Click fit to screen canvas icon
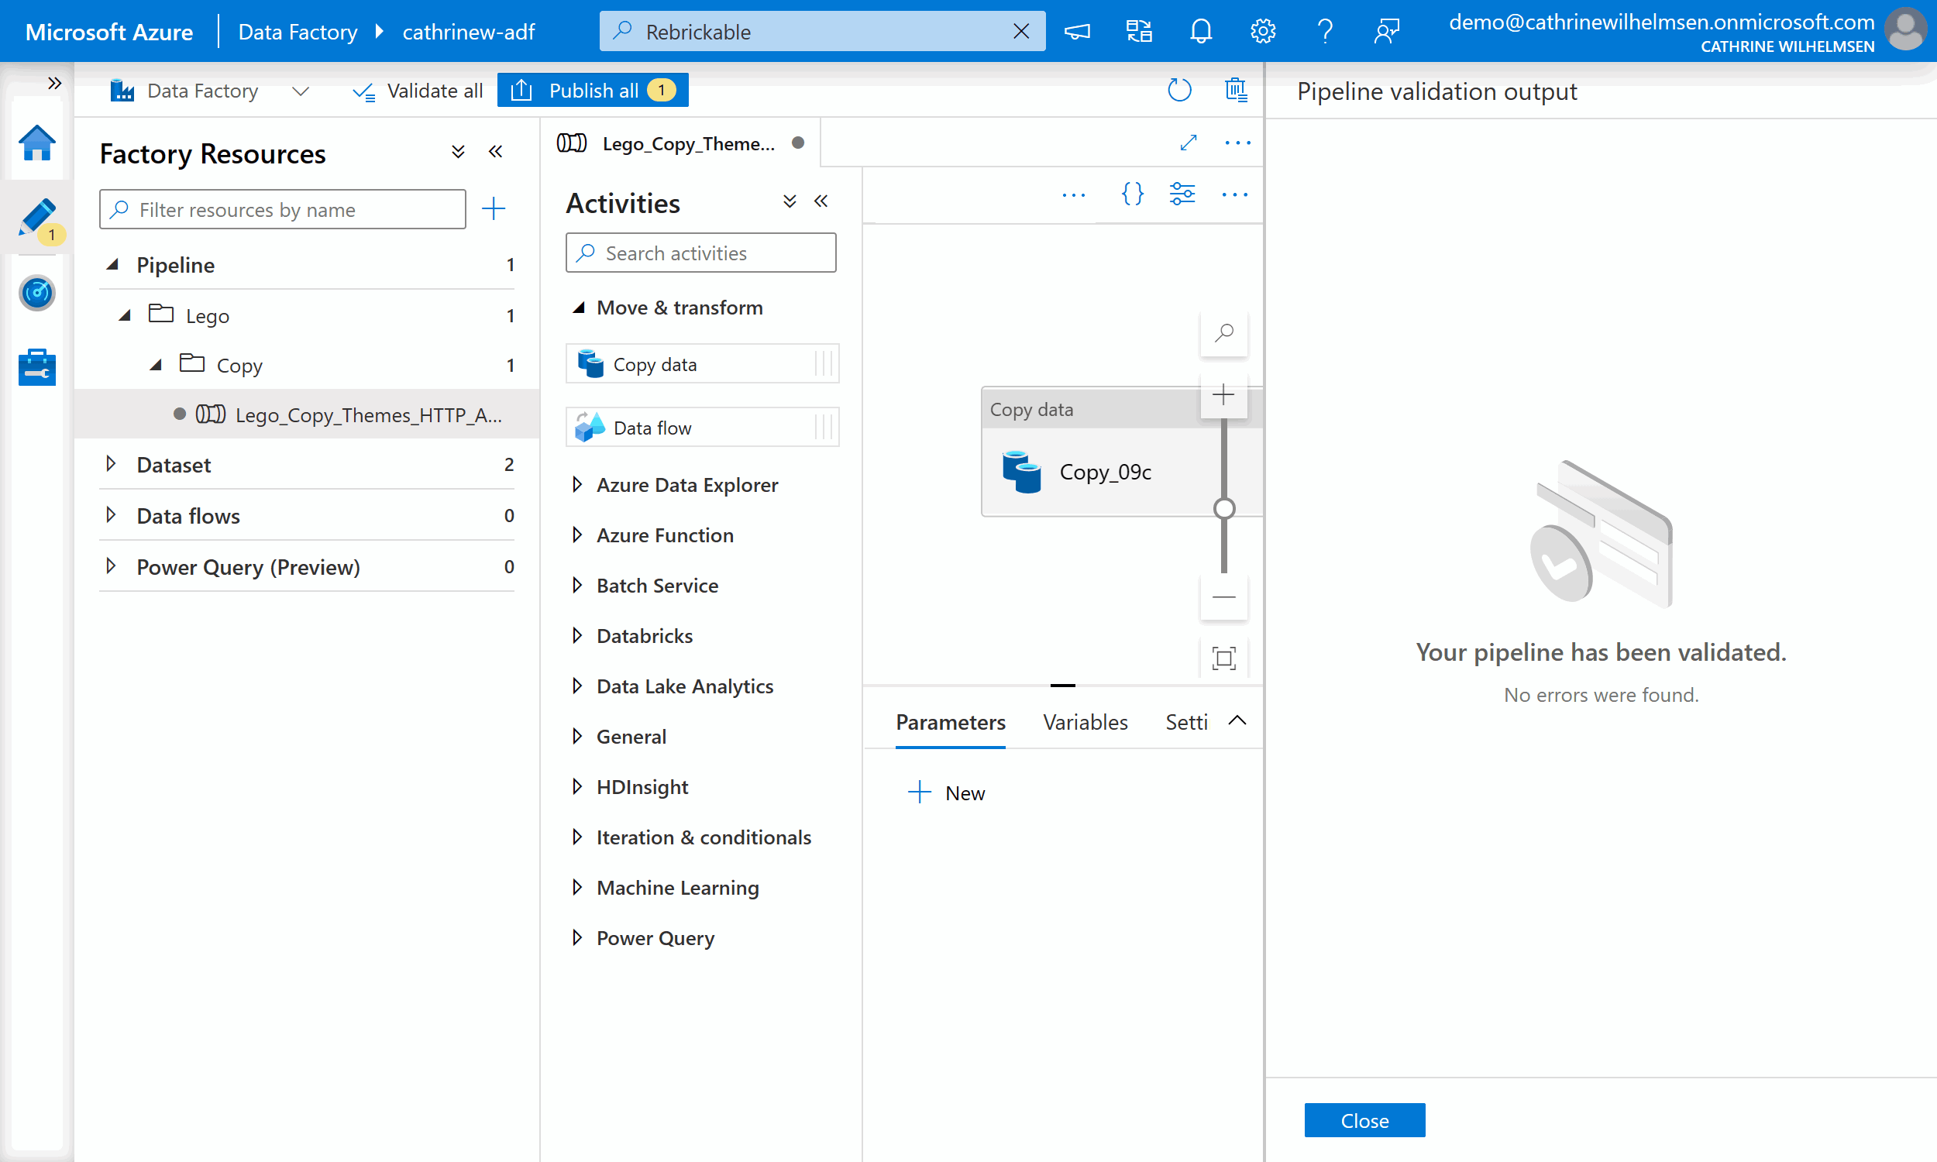1937x1162 pixels. pos(1223,658)
